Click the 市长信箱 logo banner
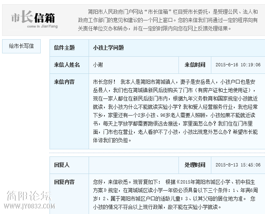265x214 pixels. click(x=33, y=19)
